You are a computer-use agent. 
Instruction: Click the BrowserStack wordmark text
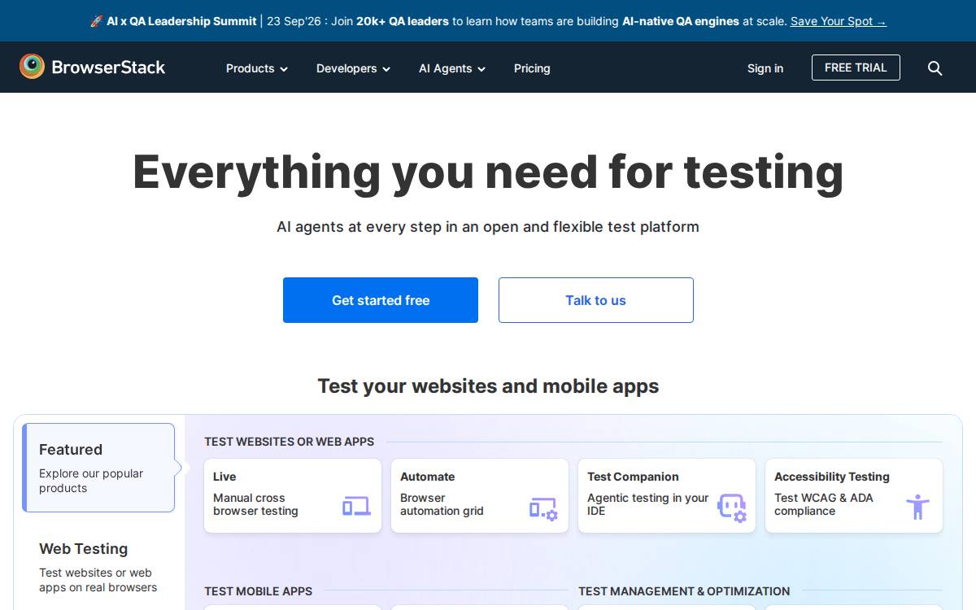[x=108, y=68]
